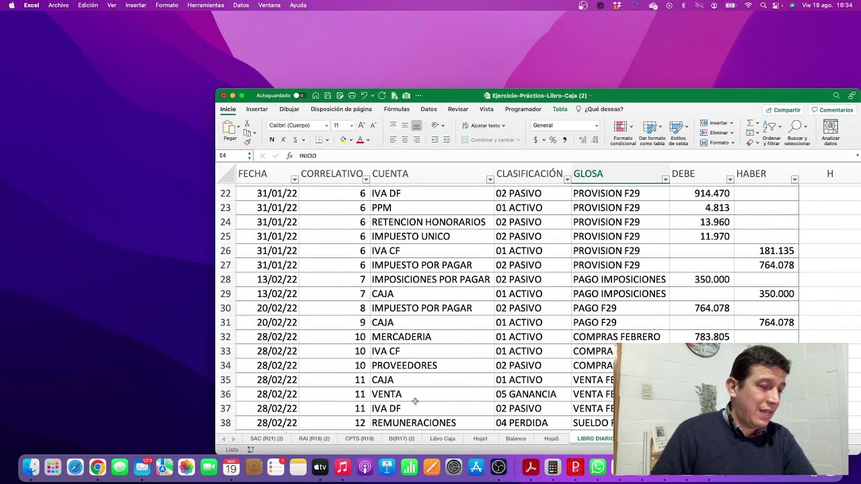Click the cell reference box showing E4
Image resolution: width=861 pixels, height=484 pixels.
click(x=234, y=155)
